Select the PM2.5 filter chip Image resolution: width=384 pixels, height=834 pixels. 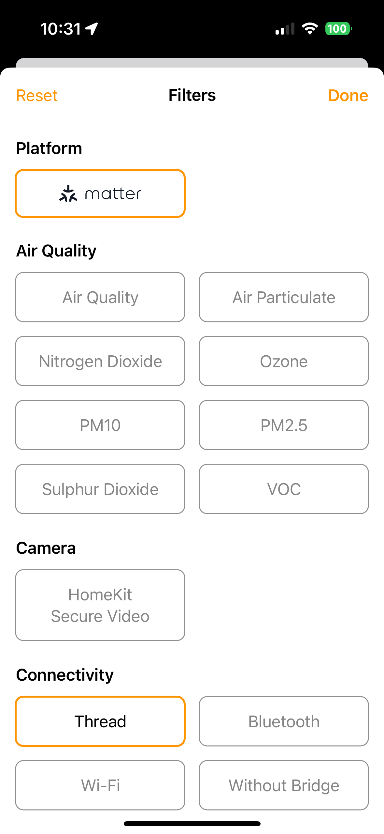tap(284, 425)
